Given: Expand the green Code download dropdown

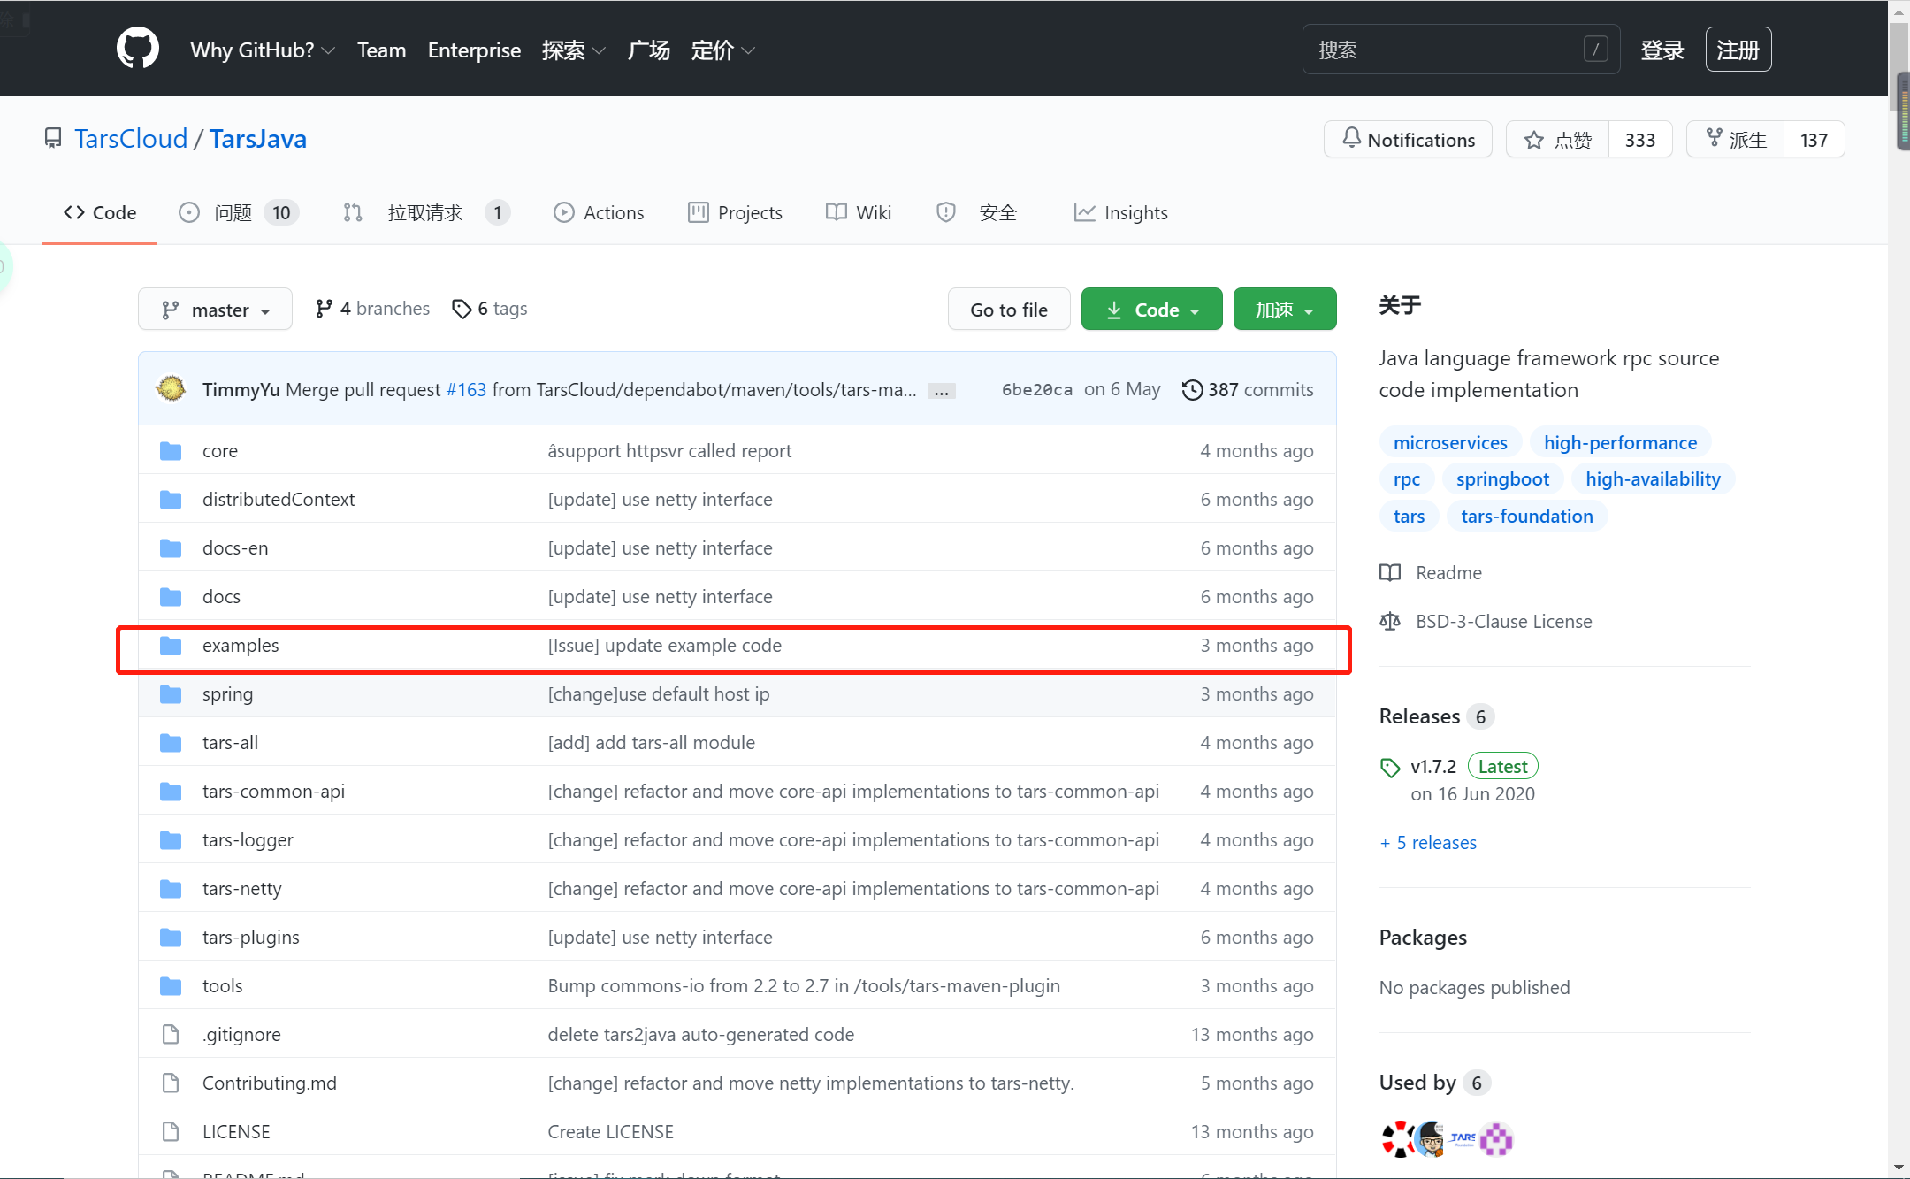Looking at the screenshot, I should pos(1151,310).
